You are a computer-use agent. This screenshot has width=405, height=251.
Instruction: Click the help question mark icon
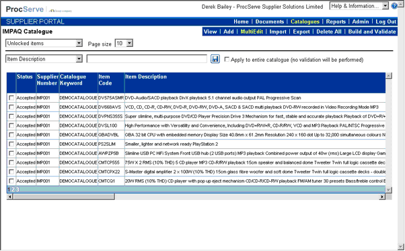[x=394, y=6]
